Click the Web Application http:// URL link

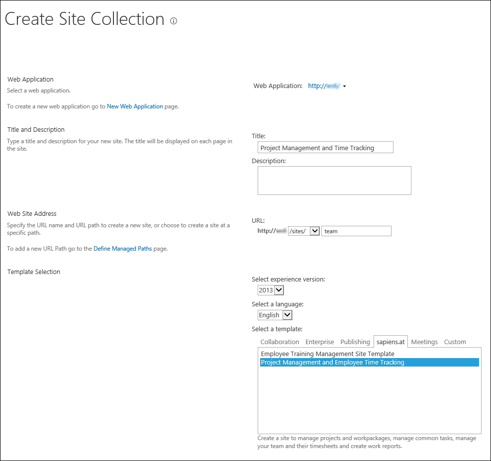(324, 86)
